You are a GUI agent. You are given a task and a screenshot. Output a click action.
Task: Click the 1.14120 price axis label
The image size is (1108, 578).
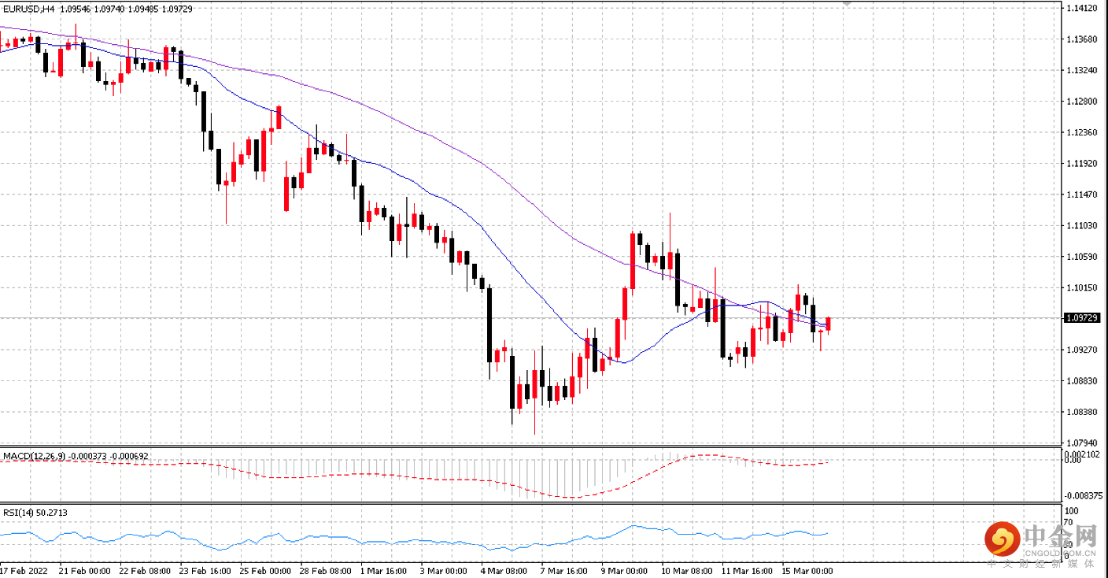point(1080,8)
